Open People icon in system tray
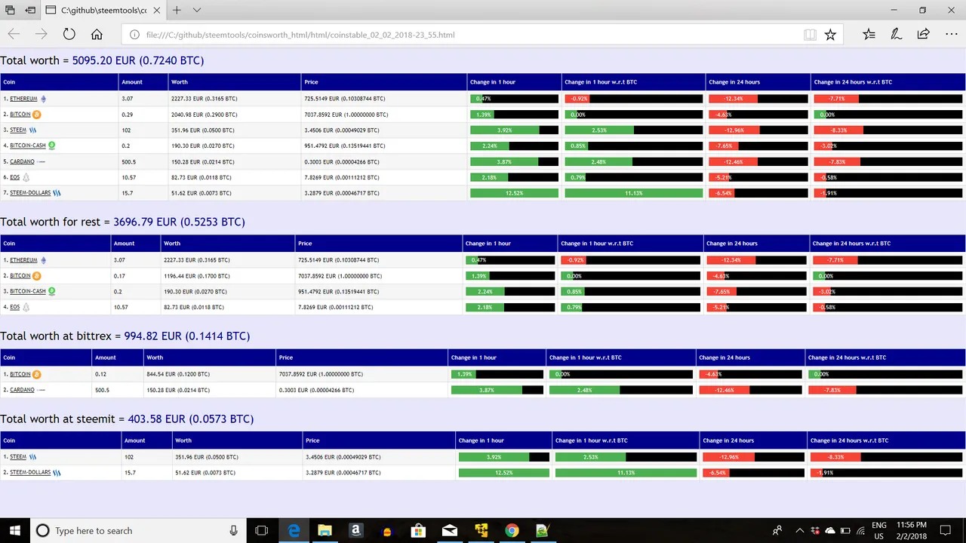Viewport: 966px width, 543px height. pos(777,530)
